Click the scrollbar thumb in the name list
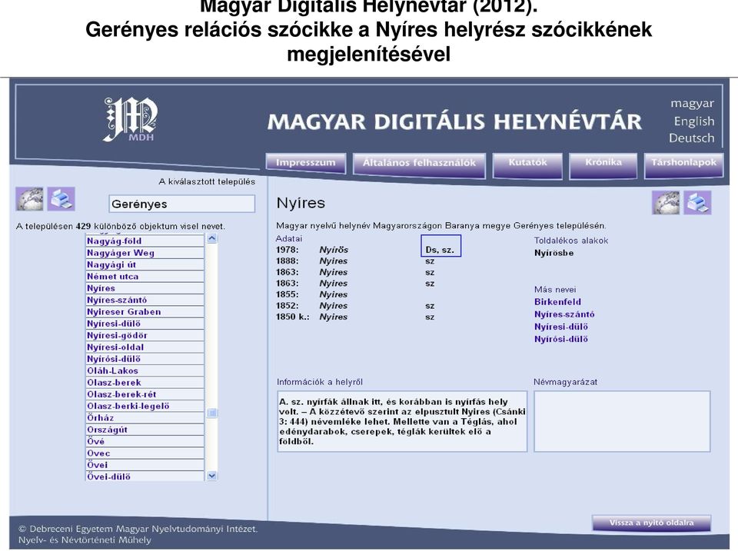This screenshot has width=738, height=551. pyautogui.click(x=212, y=413)
